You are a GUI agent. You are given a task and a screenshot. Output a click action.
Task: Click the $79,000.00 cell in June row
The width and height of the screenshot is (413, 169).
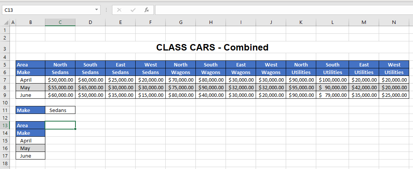332,95
